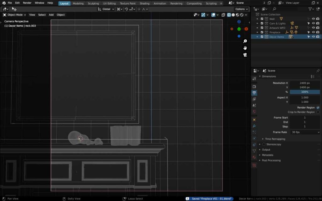The image size is (322, 201).
Task: Open the Tool properties tab icon
Action: pos(254,79)
